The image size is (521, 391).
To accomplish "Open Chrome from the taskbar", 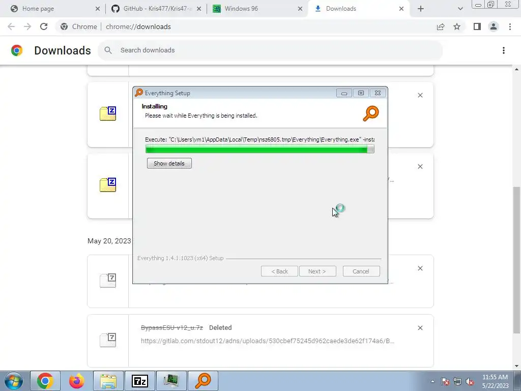I will click(45, 381).
